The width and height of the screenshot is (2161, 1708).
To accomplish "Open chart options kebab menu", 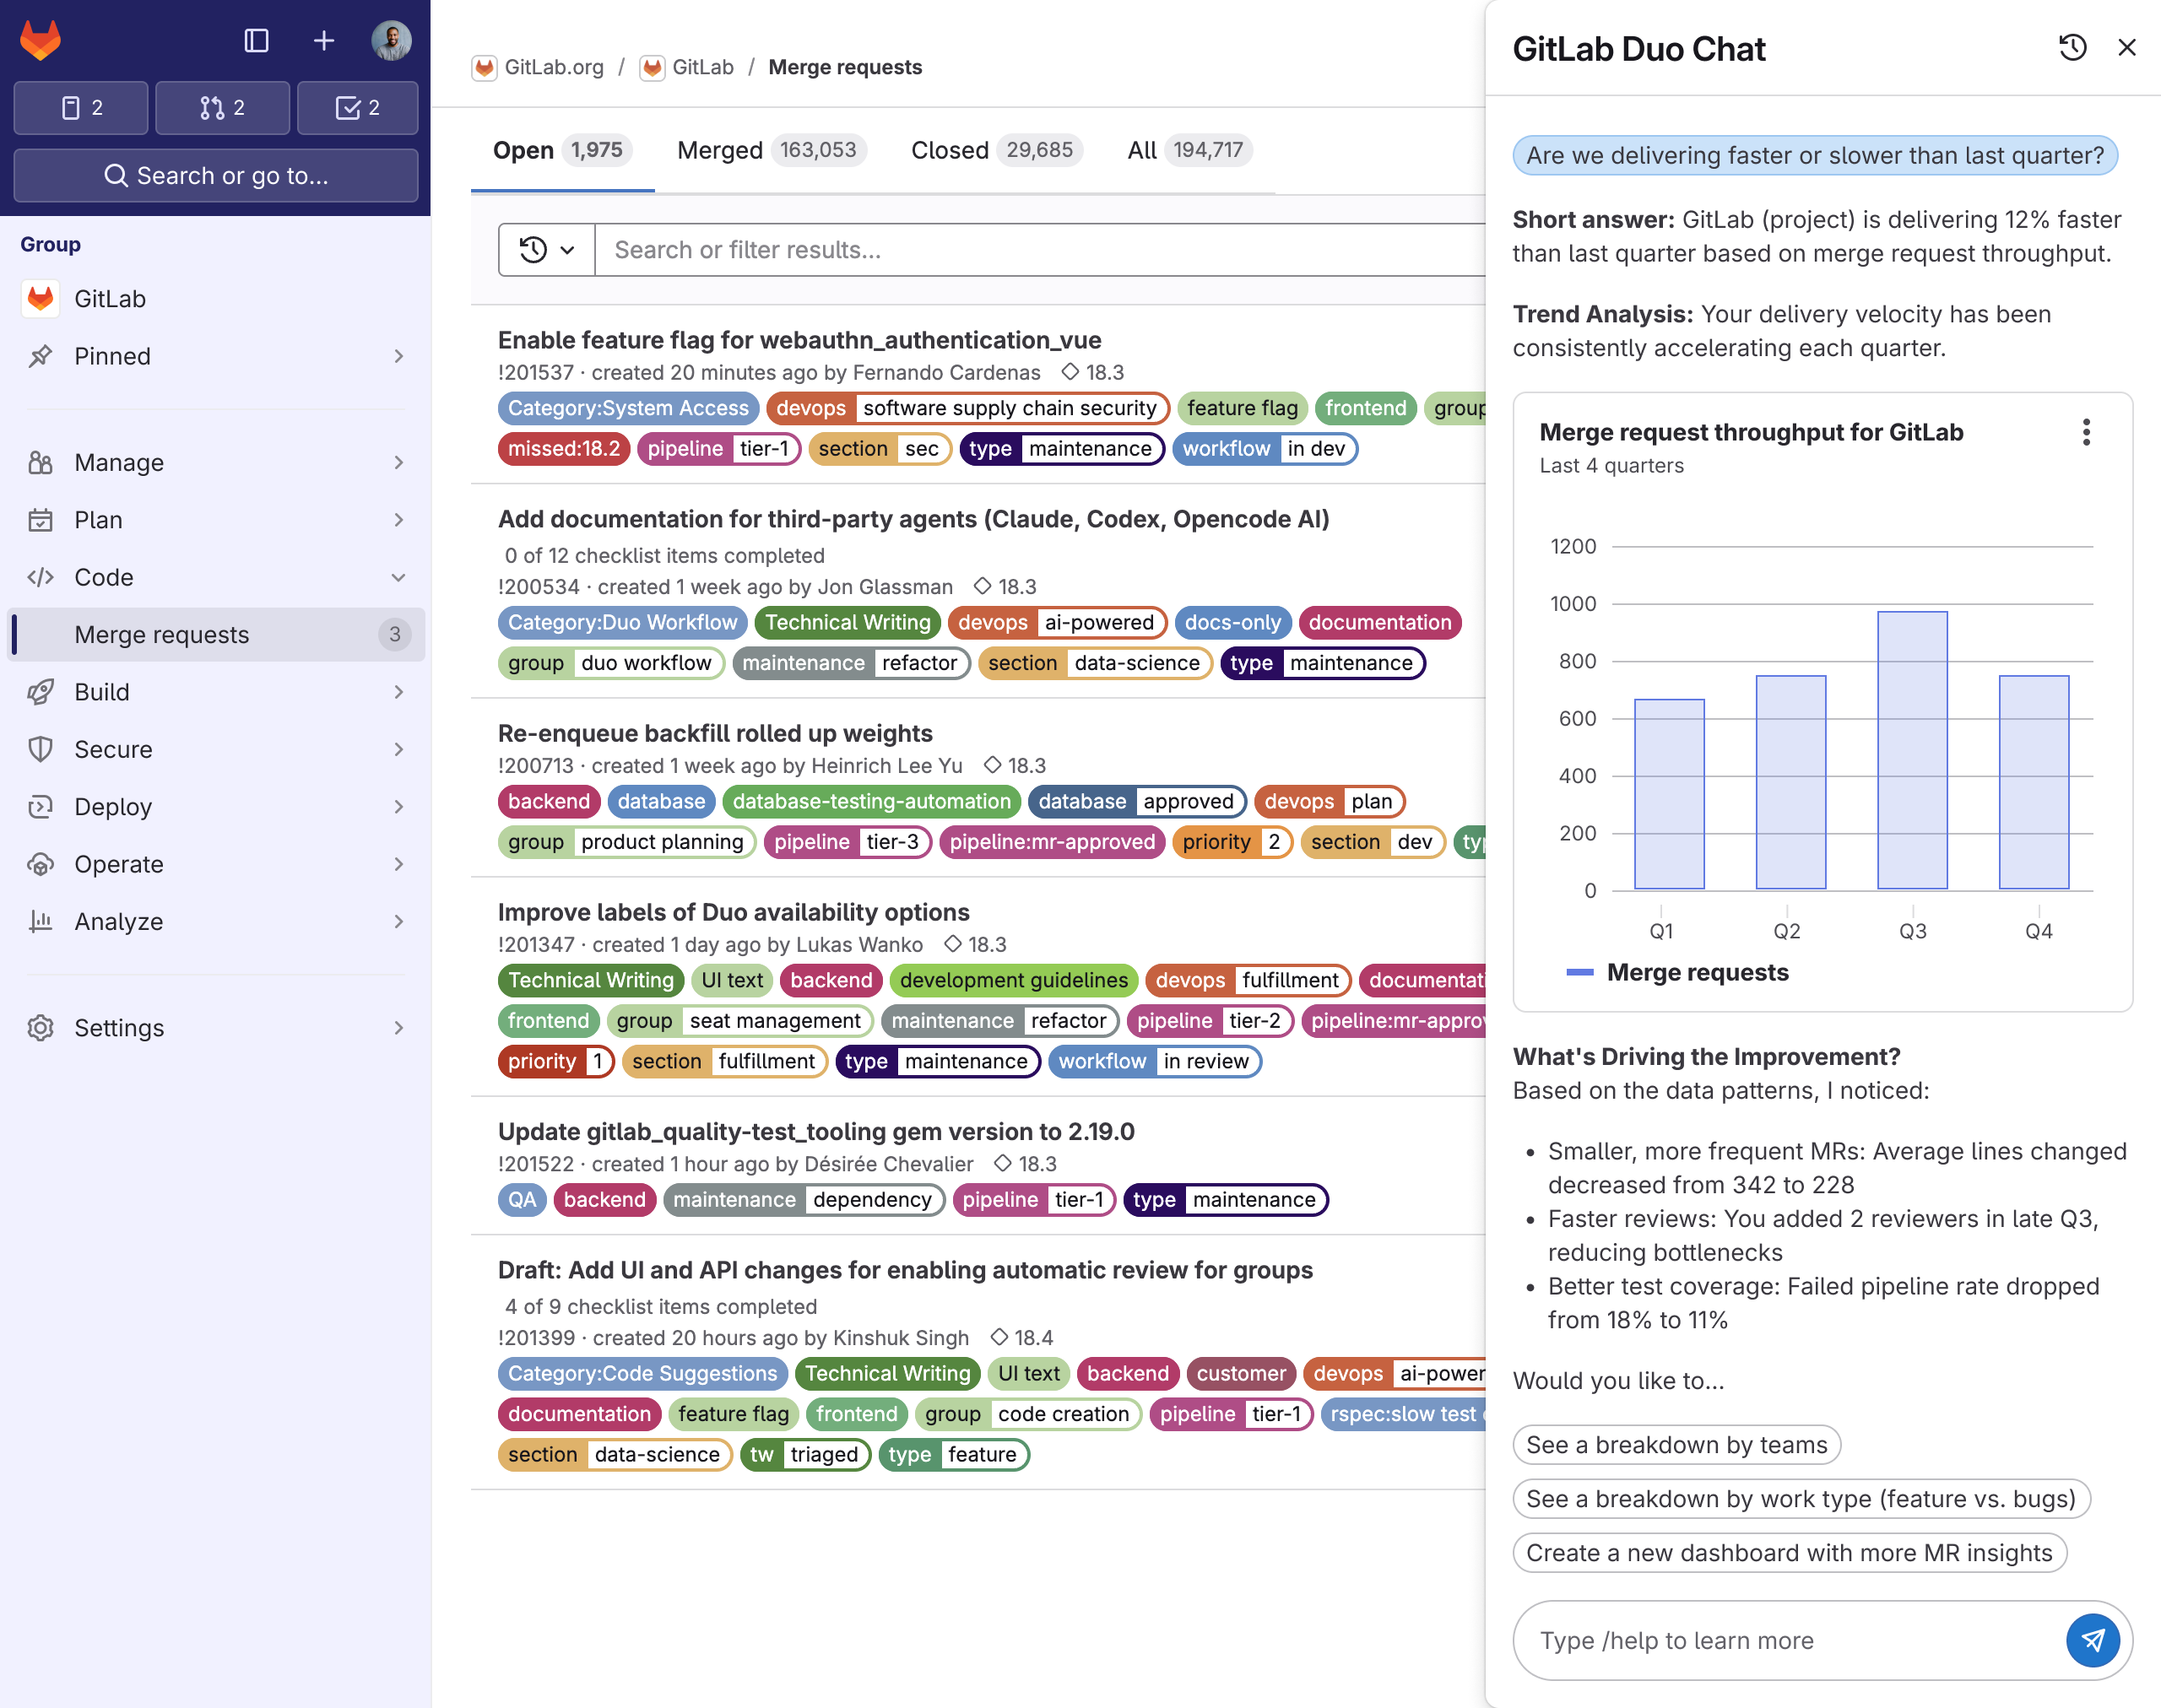I will (2086, 432).
